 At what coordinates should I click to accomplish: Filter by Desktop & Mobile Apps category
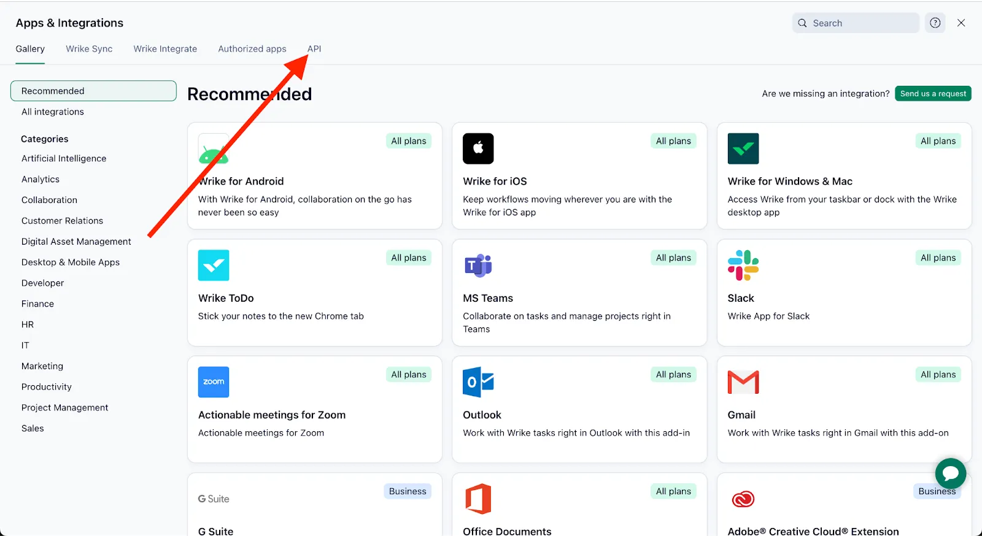pyautogui.click(x=71, y=262)
